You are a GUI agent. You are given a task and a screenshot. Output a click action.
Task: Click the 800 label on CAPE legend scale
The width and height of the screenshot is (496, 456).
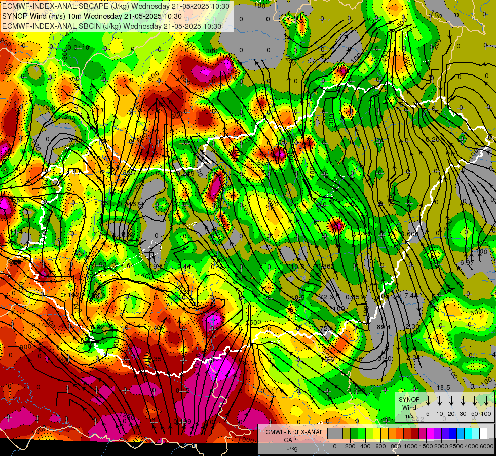point(396,446)
